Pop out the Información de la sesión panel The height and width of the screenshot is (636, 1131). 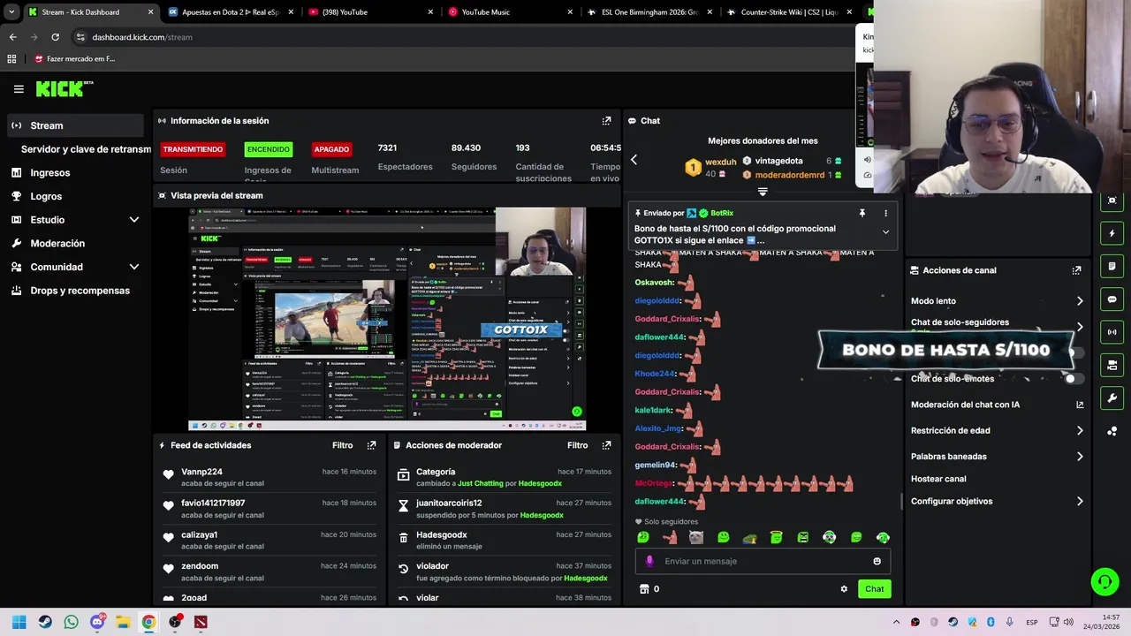(606, 121)
